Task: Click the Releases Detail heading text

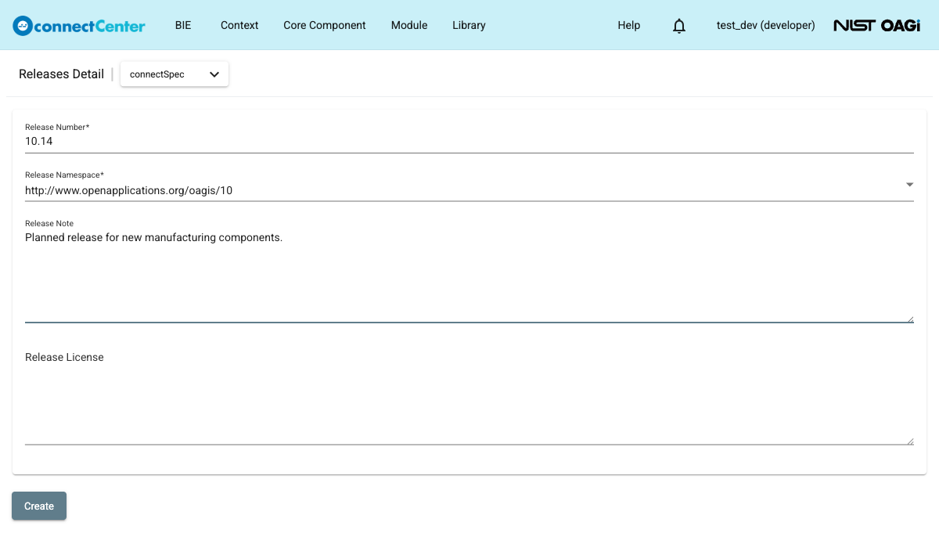Action: click(x=61, y=74)
